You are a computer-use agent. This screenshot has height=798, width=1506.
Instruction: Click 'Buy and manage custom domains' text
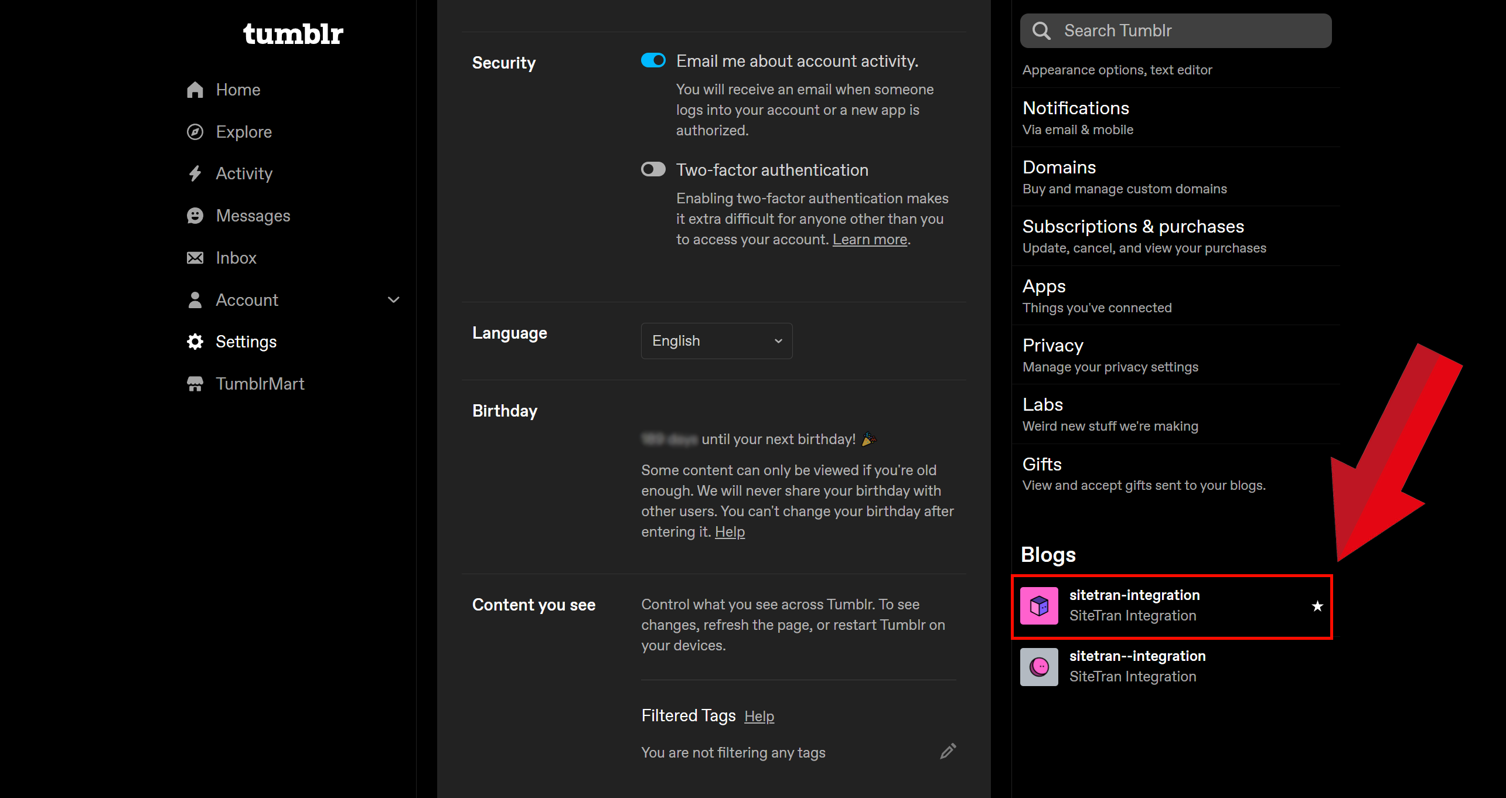1125,189
